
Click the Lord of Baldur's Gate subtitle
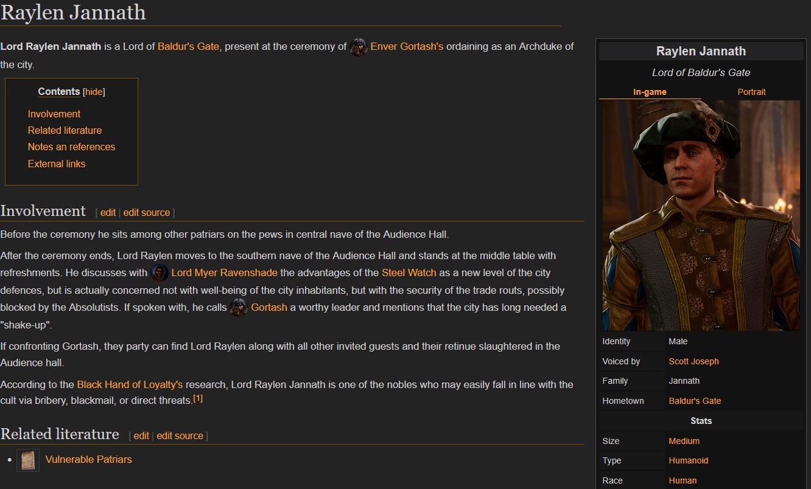(701, 72)
